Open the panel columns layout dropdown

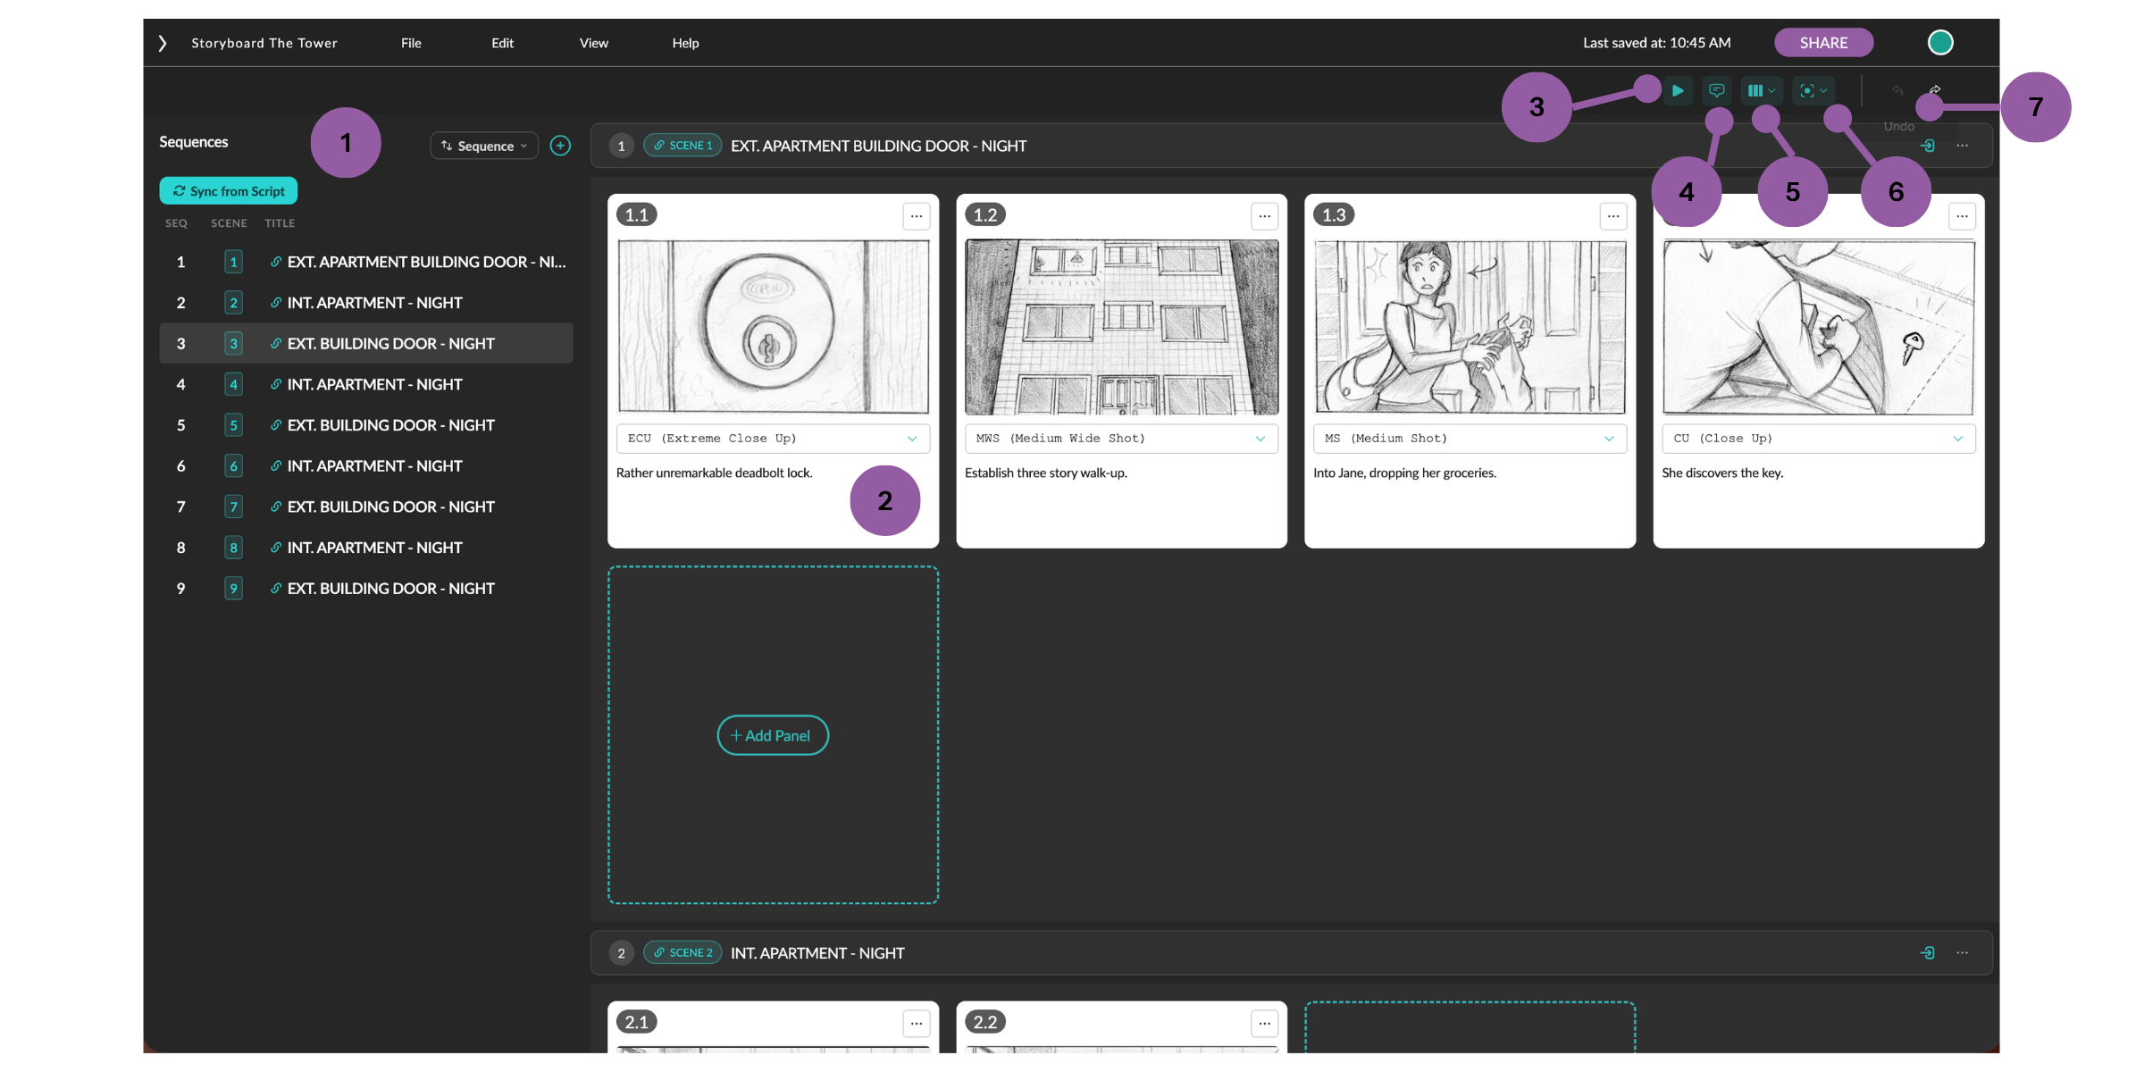[x=1761, y=90]
